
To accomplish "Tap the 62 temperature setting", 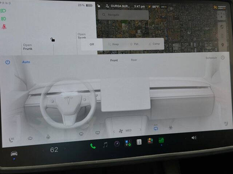I will pyautogui.click(x=54, y=150).
